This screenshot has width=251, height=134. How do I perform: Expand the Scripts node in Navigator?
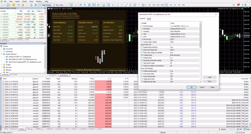[1, 65]
